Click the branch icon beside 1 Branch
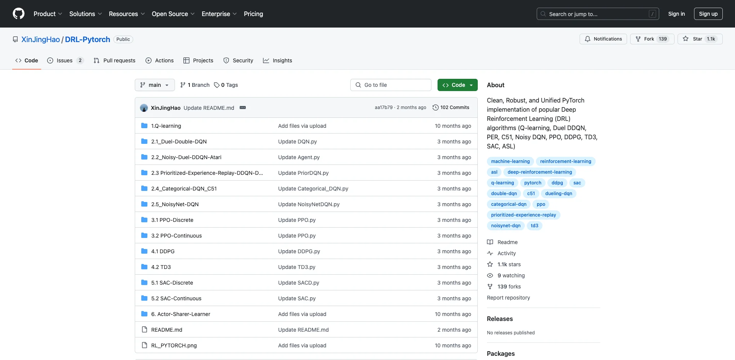Screen dimensions: 735x360 click(183, 85)
